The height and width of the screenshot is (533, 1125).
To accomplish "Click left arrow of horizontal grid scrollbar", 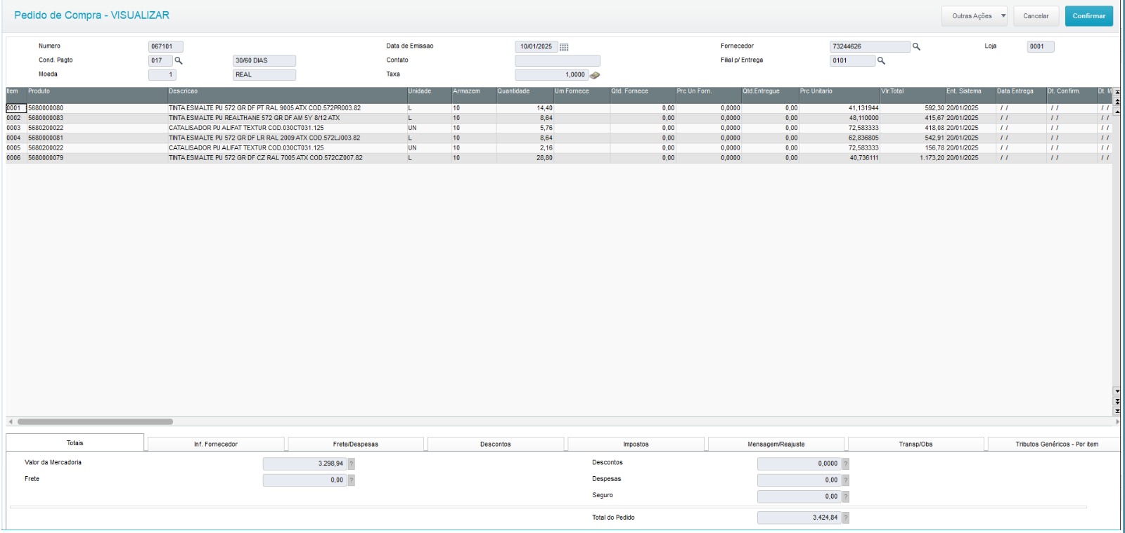I will (11, 422).
